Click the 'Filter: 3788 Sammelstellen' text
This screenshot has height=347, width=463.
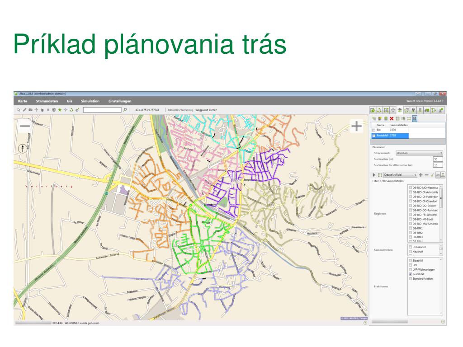point(387,181)
